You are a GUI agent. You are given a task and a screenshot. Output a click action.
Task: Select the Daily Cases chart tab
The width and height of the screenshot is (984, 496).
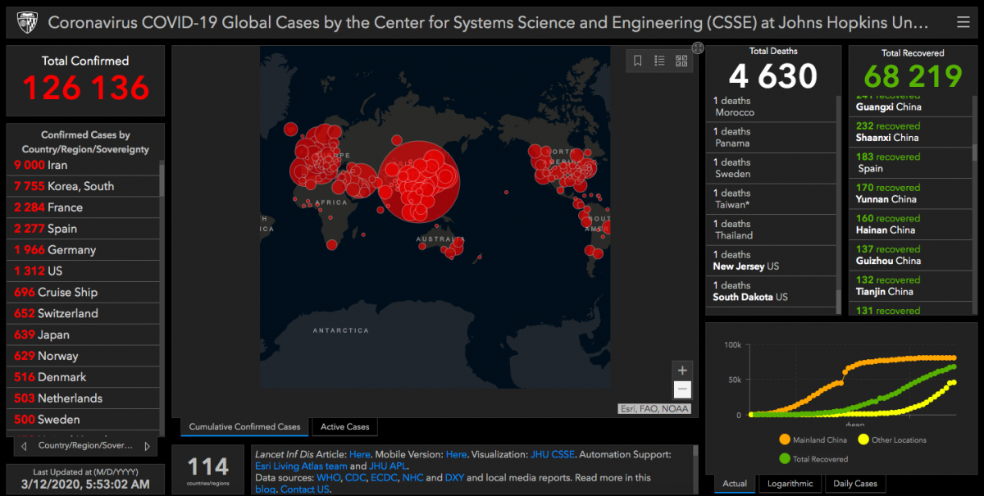click(855, 483)
